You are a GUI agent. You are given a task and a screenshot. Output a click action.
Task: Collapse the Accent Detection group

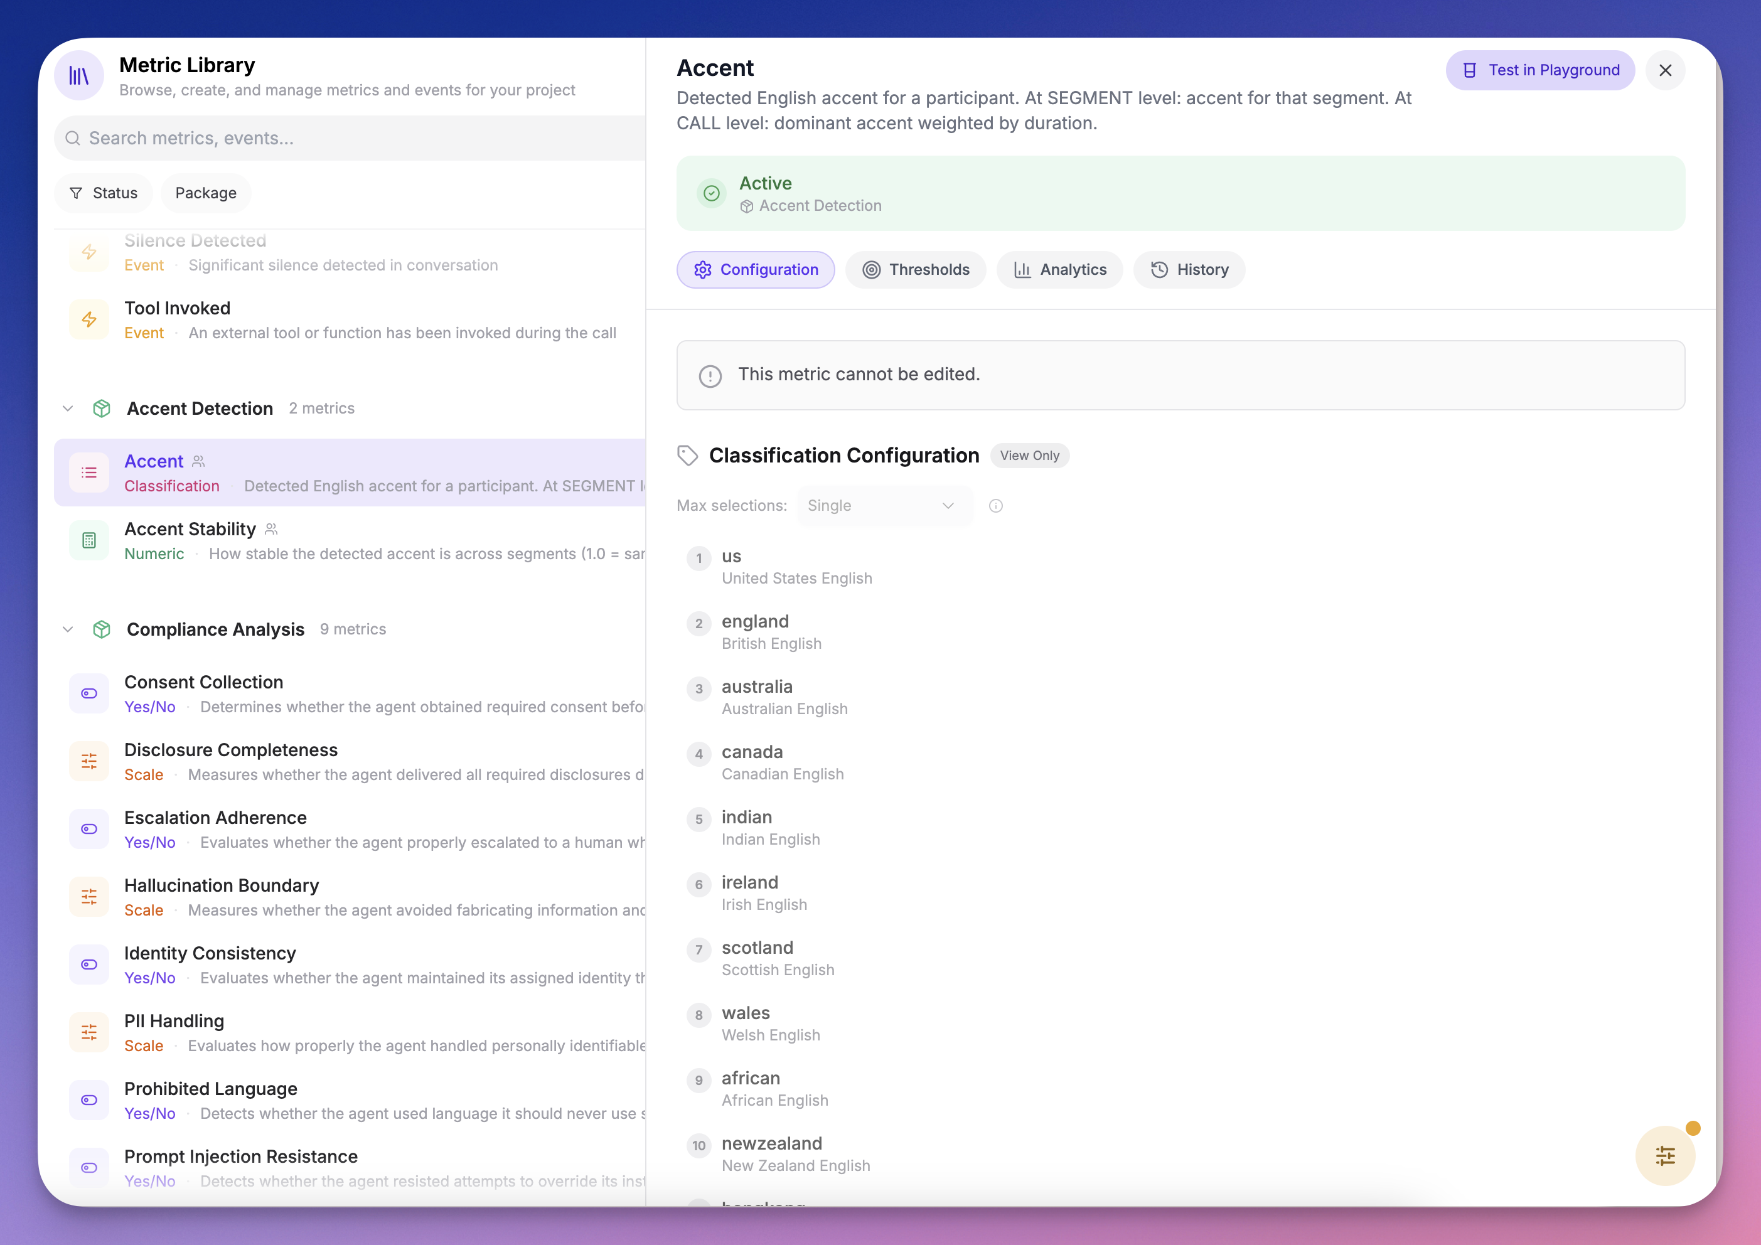click(x=68, y=408)
